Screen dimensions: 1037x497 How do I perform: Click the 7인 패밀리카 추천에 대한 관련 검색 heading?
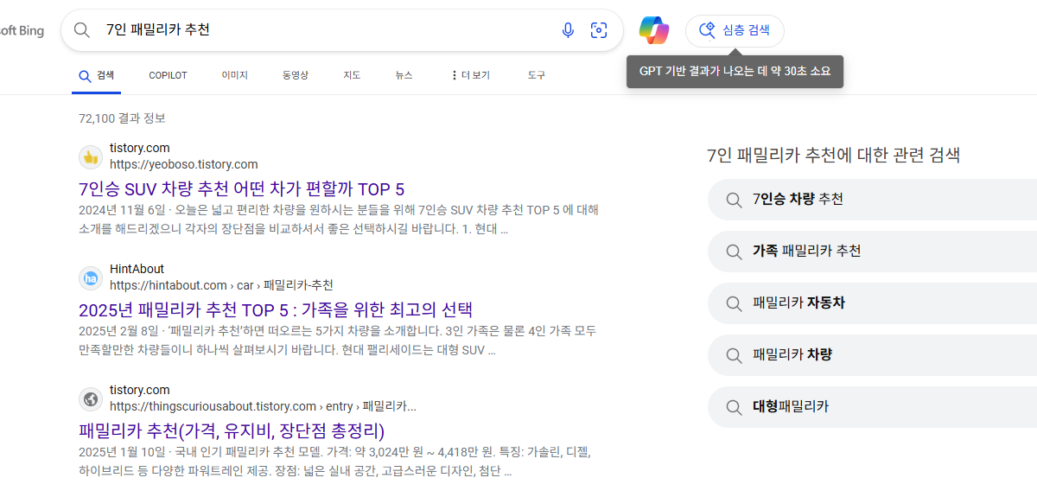click(833, 156)
